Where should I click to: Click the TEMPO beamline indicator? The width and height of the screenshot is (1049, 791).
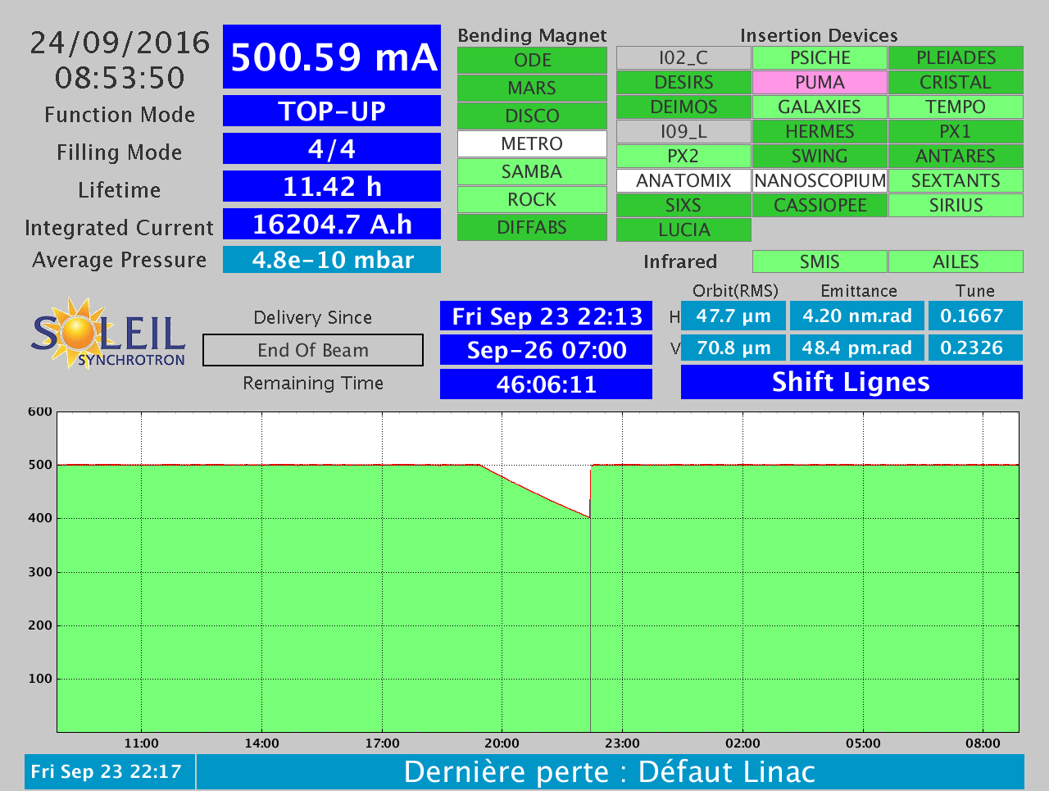point(956,107)
